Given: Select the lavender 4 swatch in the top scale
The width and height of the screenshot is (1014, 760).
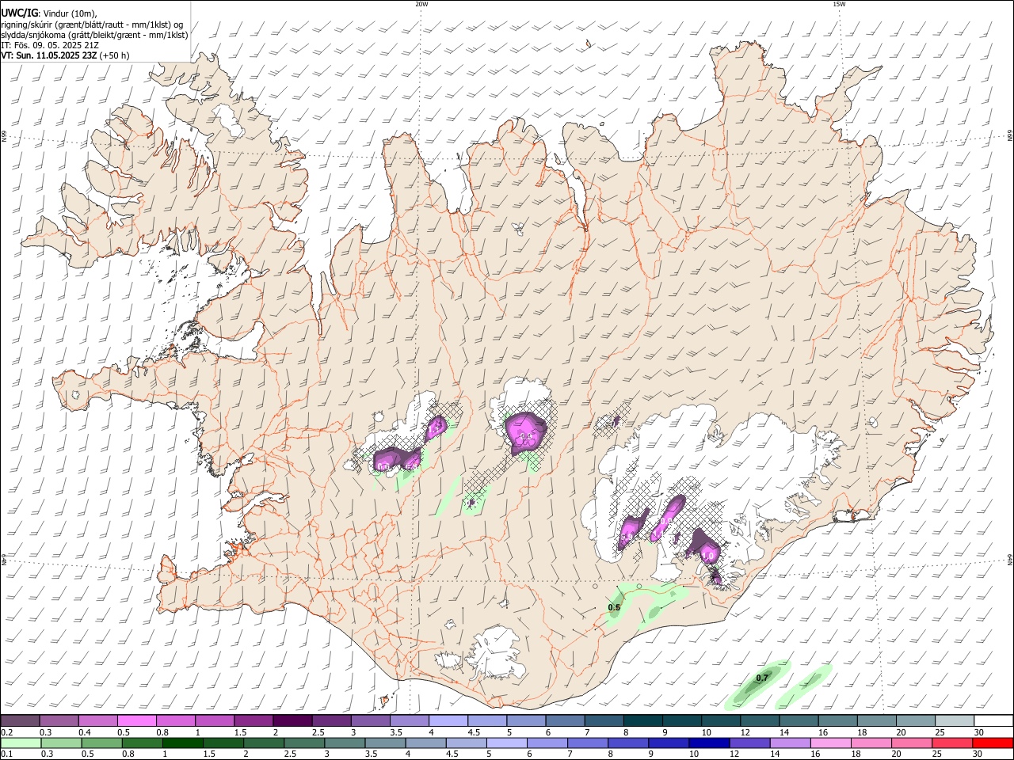Looking at the screenshot, I should tap(448, 721).
